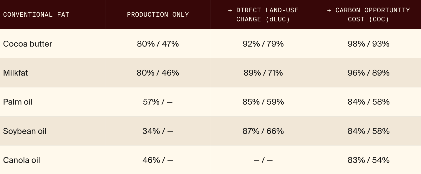The width and height of the screenshot is (421, 174).
Task: Select Palm oil's 57% / — cell
Action: click(158, 102)
